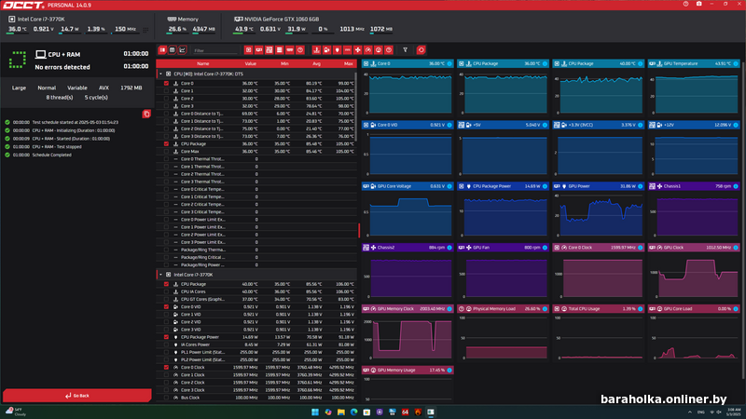Click the Memory summary in the header
This screenshot has width=746, height=419.
[x=190, y=24]
